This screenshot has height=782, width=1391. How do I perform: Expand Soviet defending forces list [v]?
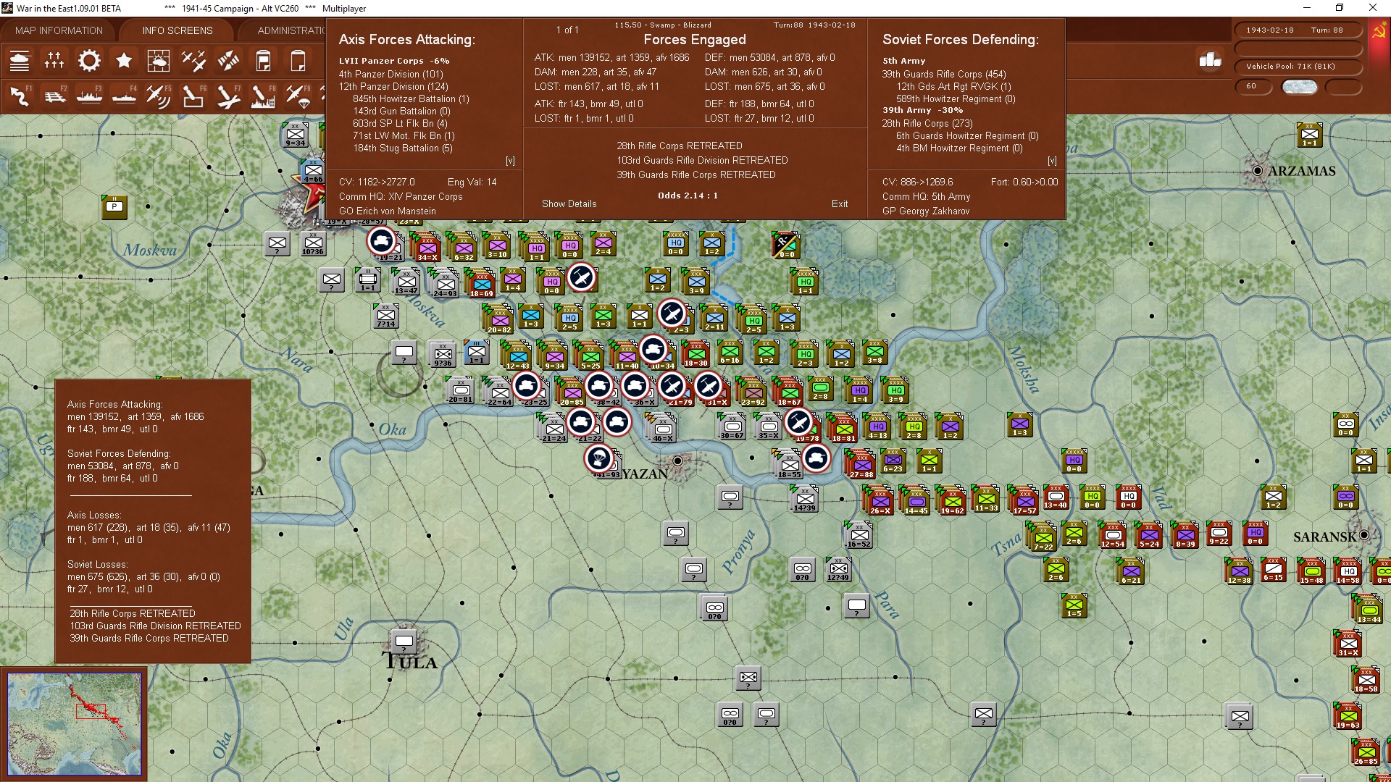(x=1052, y=161)
